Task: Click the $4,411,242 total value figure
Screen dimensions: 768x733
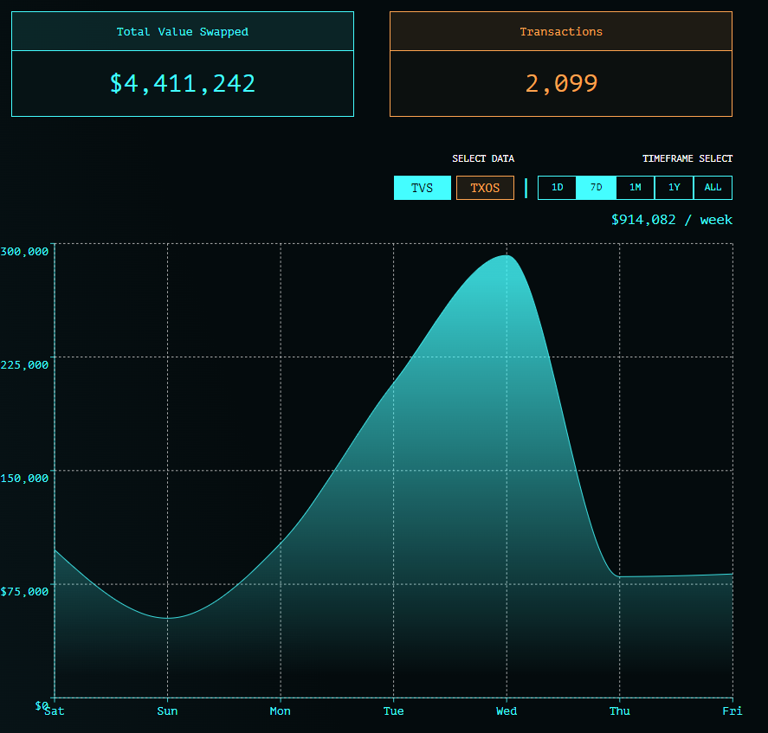Action: (x=183, y=83)
